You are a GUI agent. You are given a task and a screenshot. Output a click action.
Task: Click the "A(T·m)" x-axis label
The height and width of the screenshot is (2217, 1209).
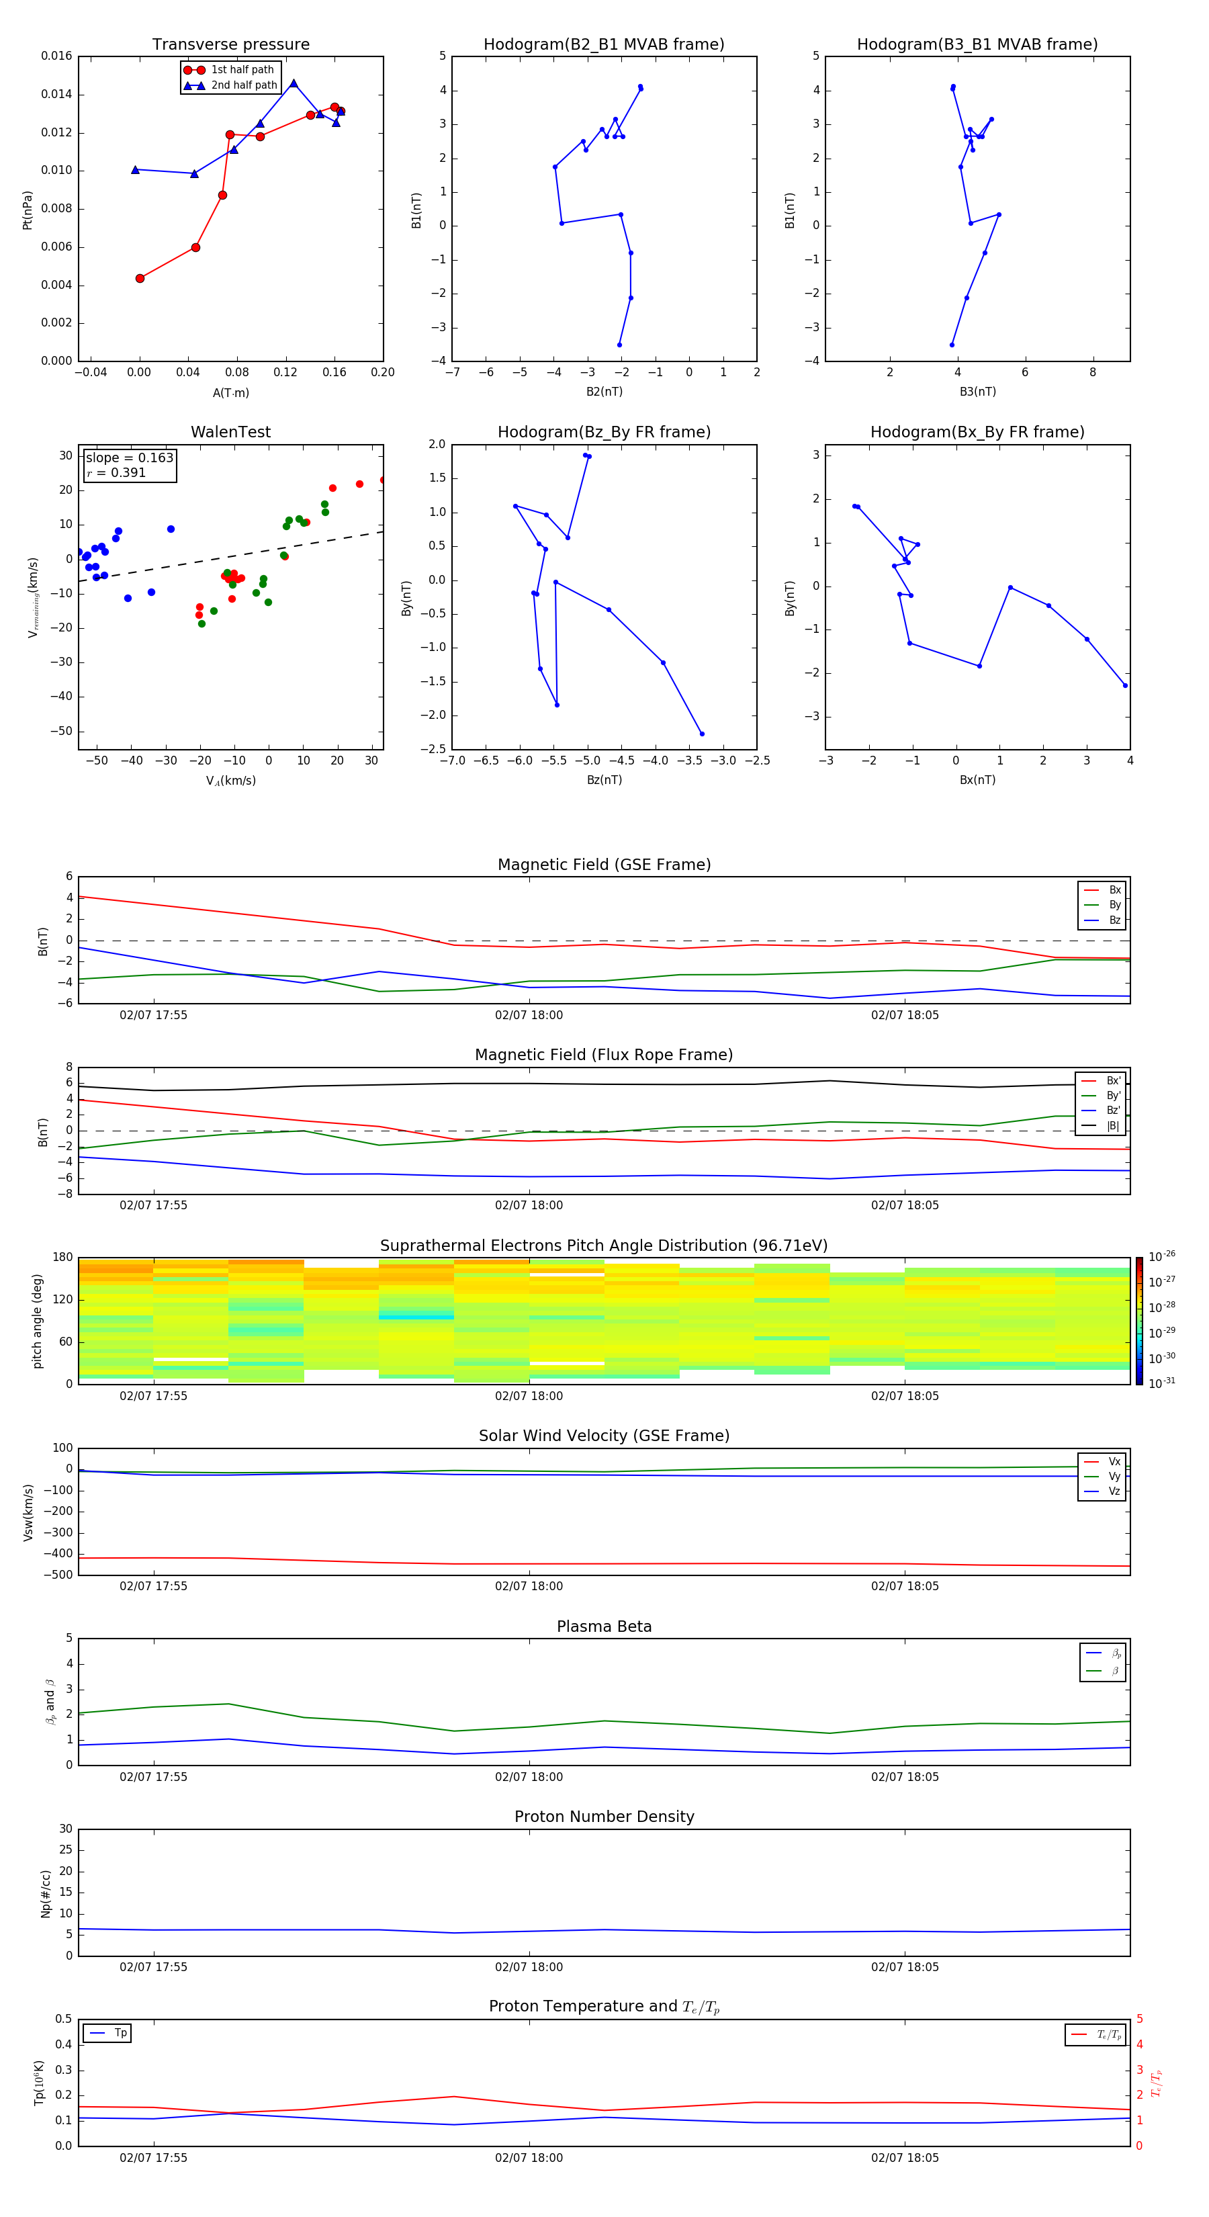pos(230,393)
